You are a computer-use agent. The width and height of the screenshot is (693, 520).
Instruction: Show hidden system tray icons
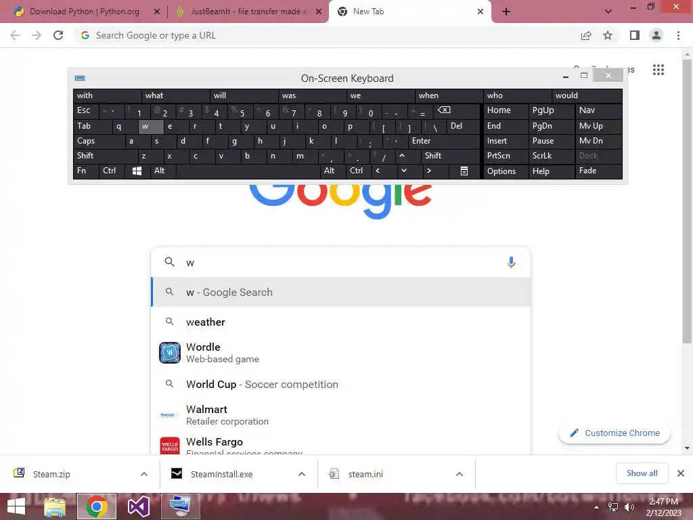(x=597, y=507)
